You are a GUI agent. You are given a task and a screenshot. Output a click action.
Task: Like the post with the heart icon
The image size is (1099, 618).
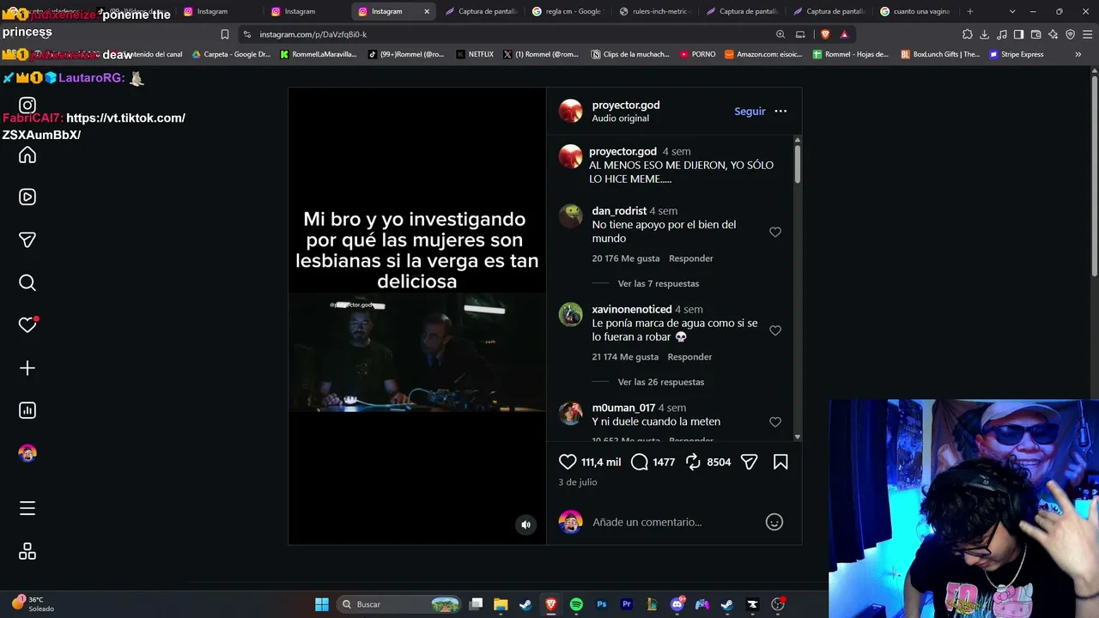click(568, 462)
